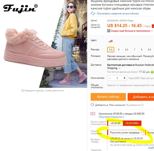Image resolution: width=154 pixels, height=151 pixels.
Task: Open the Получите Спецкупон link
Action: (x=111, y=117)
